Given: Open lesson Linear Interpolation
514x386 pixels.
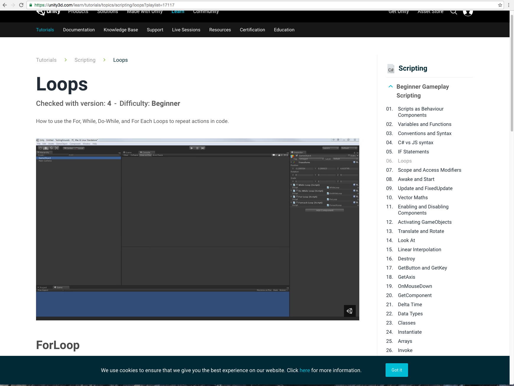Looking at the screenshot, I should (420, 250).
